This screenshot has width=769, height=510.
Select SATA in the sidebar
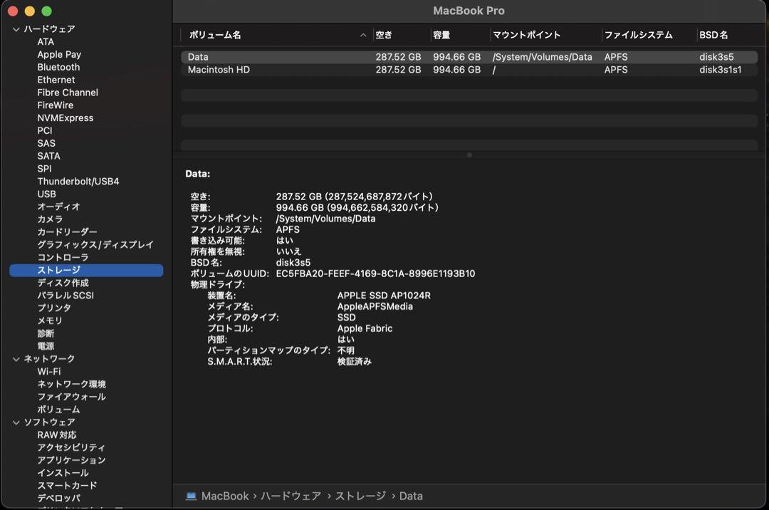(x=48, y=157)
